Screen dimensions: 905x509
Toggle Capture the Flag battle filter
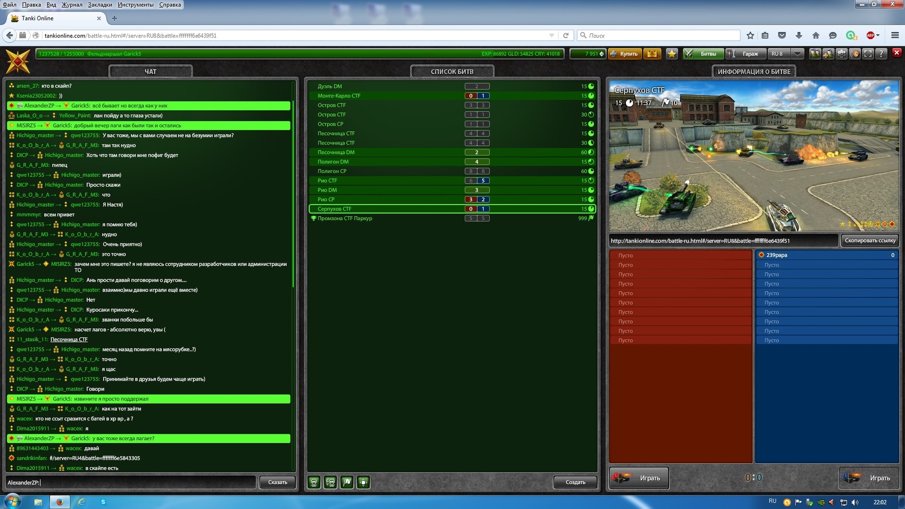point(347,482)
